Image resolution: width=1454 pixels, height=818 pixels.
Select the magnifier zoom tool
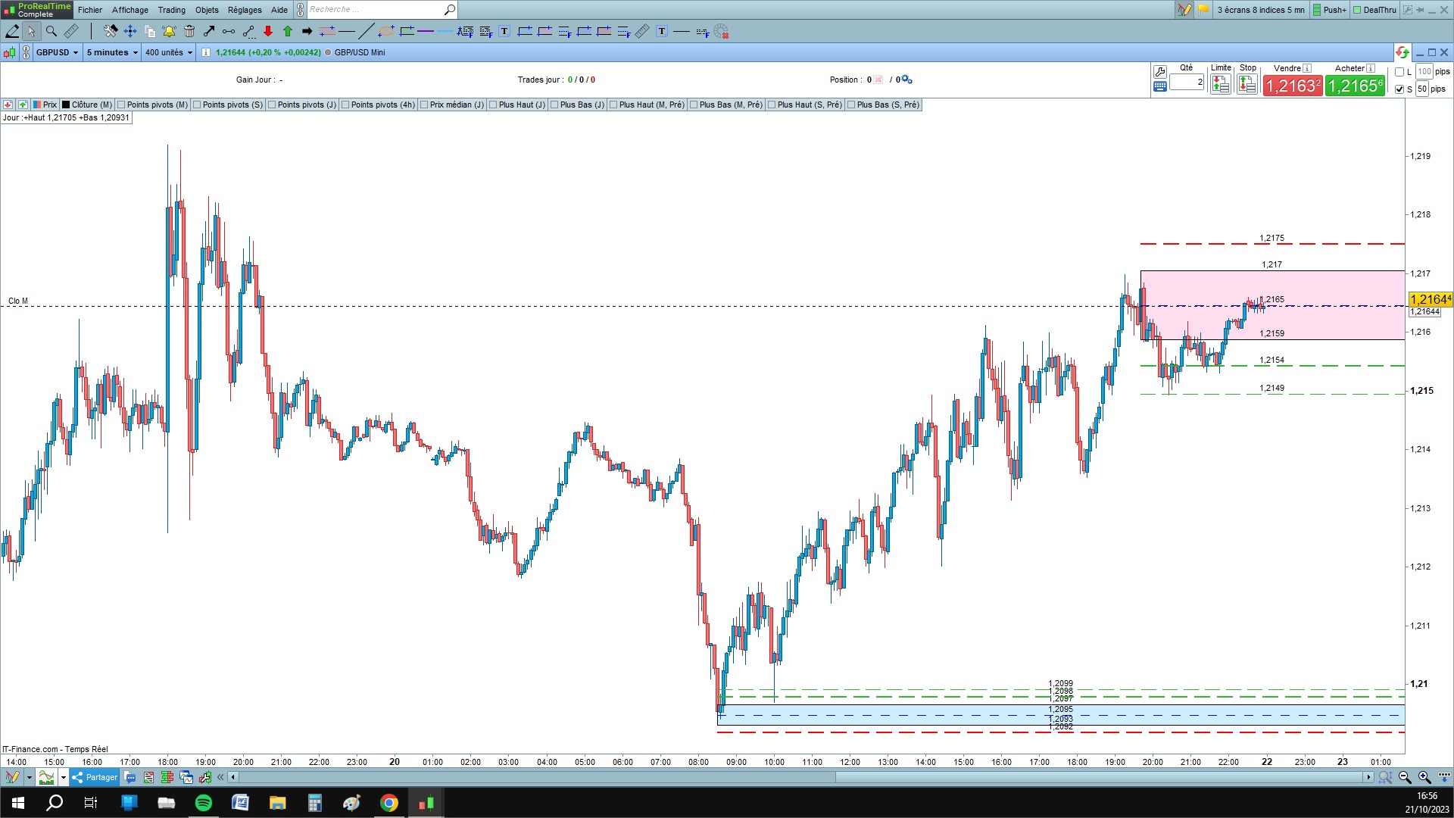click(51, 31)
